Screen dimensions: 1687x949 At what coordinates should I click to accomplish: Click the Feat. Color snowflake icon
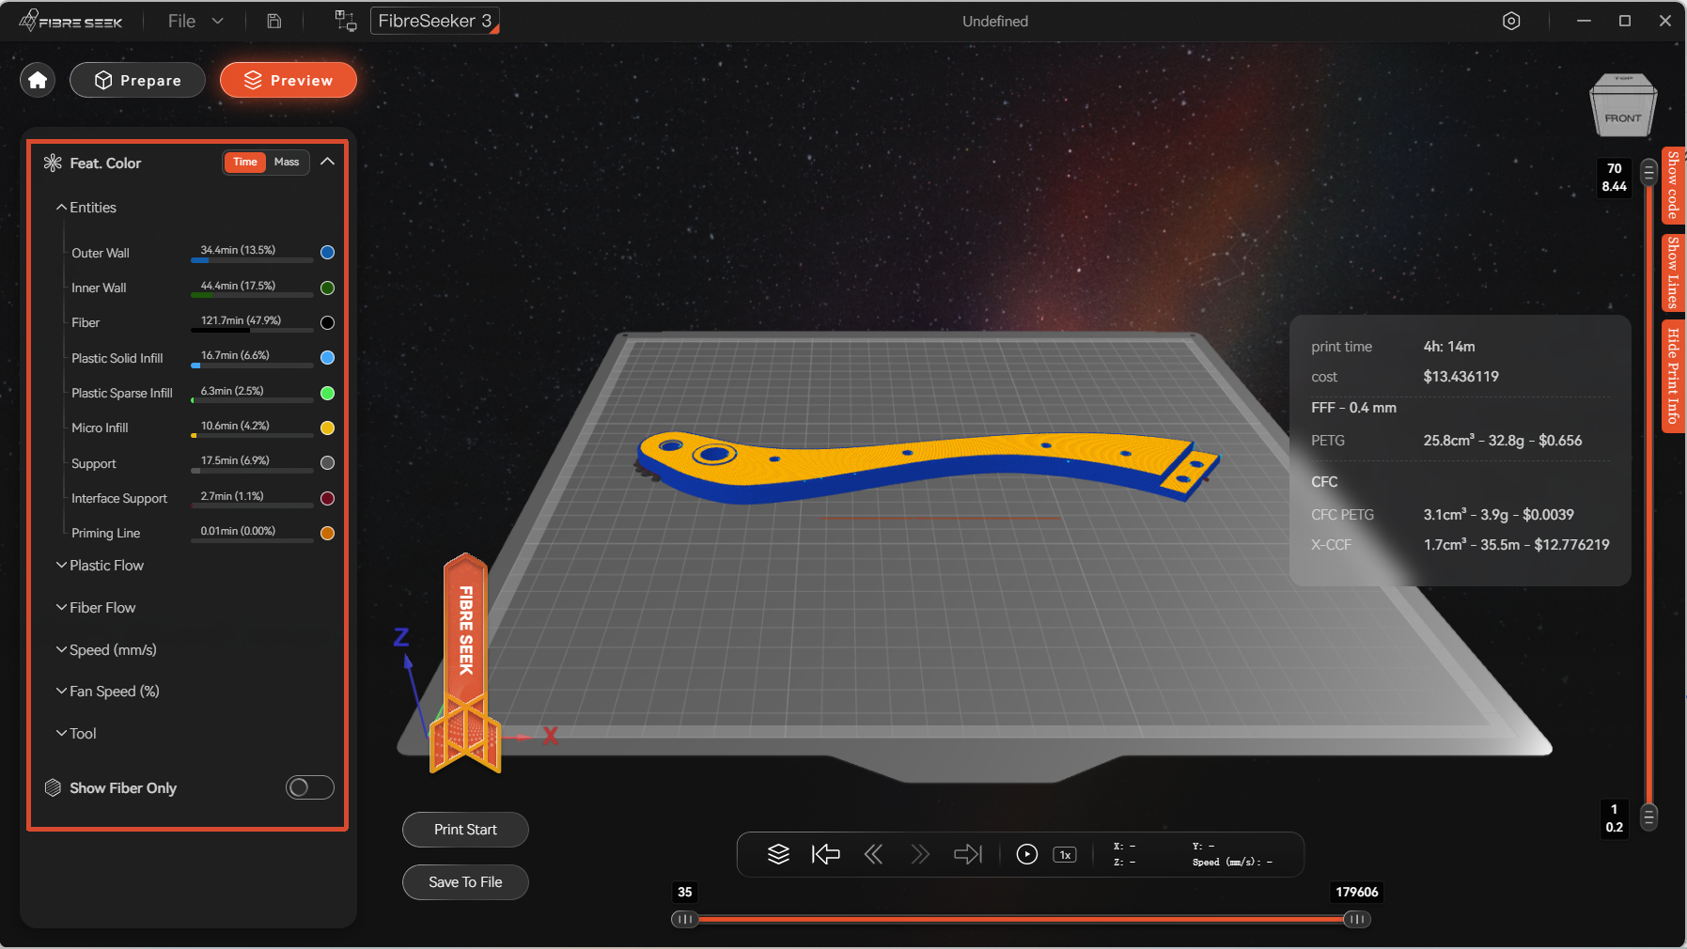[53, 163]
